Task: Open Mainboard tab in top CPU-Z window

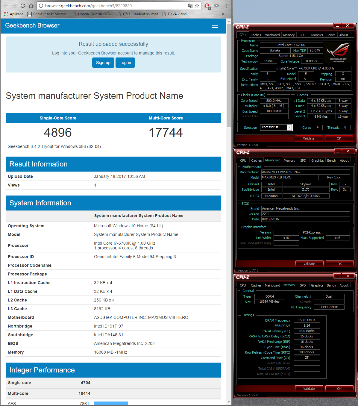Action: coord(272,35)
